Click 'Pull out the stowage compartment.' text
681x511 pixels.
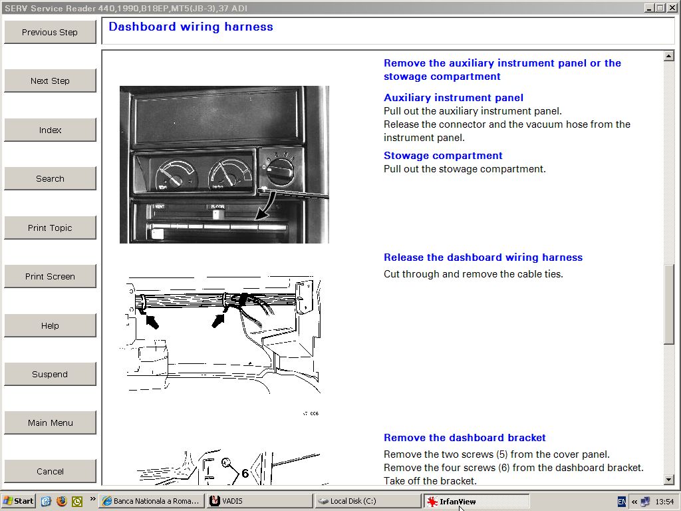465,169
